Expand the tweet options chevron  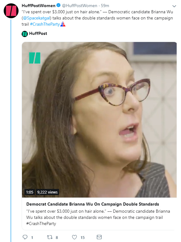174,6
